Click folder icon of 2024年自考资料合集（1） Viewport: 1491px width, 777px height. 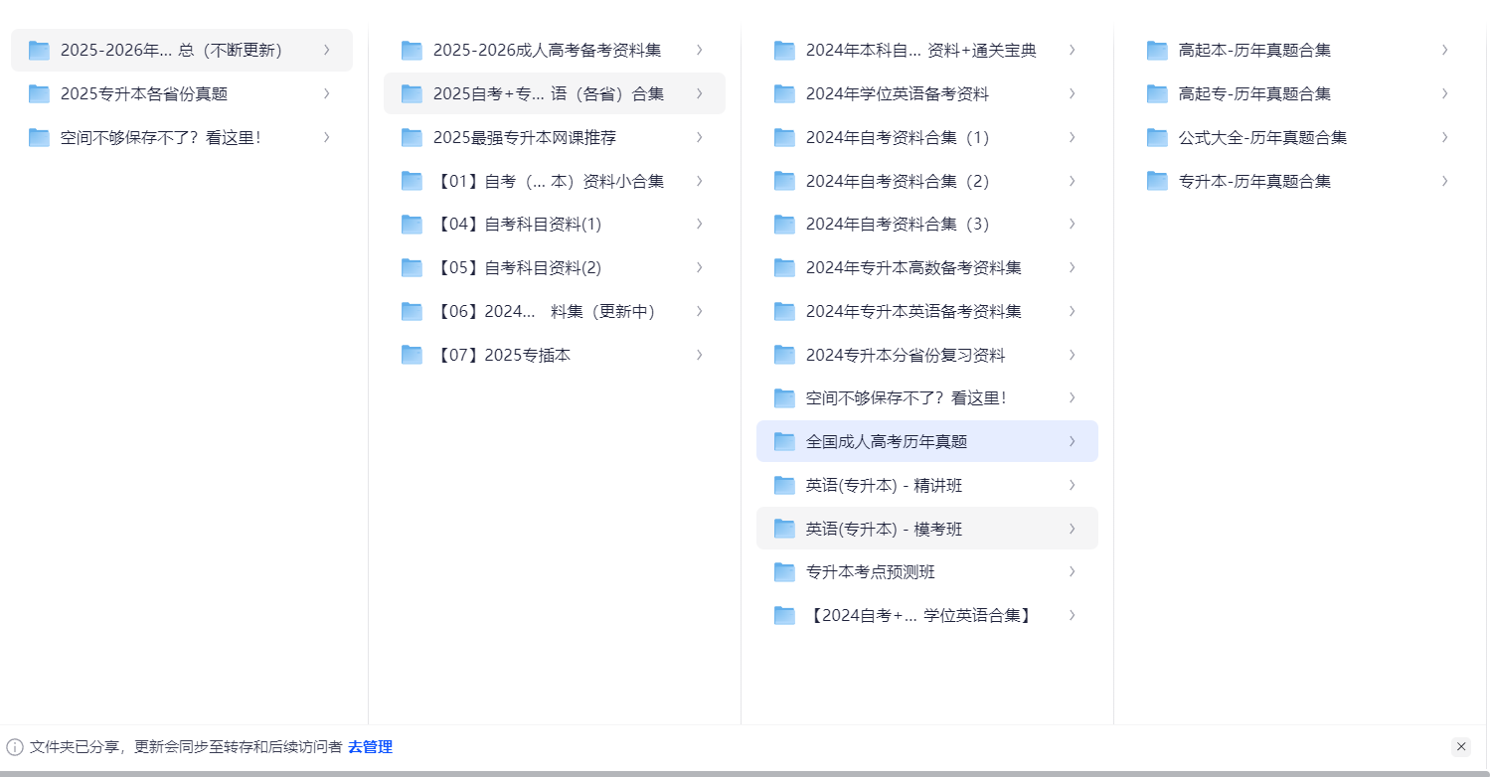[784, 137]
